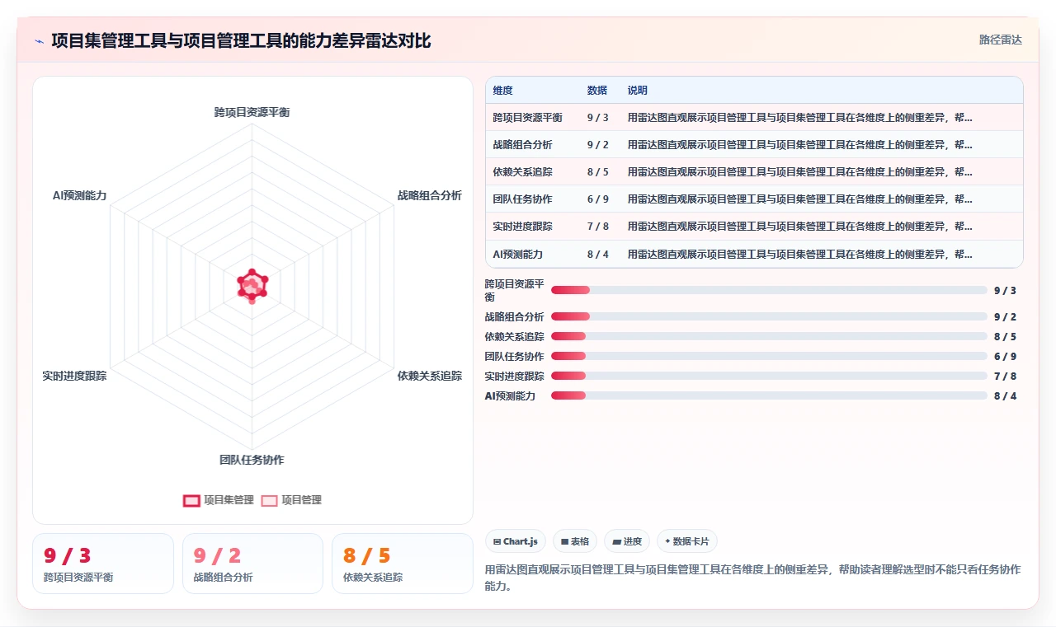
Task: Select the 战略组合分析 table row name
Action: click(523, 144)
